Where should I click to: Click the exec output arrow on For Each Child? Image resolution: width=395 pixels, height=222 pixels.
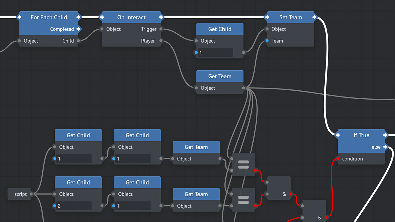(x=78, y=17)
